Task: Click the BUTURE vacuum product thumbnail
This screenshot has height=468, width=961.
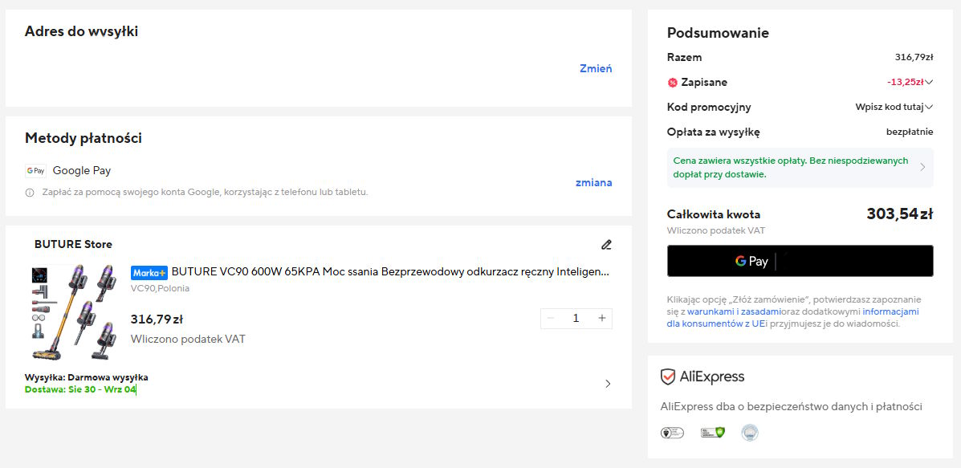Action: (74, 311)
